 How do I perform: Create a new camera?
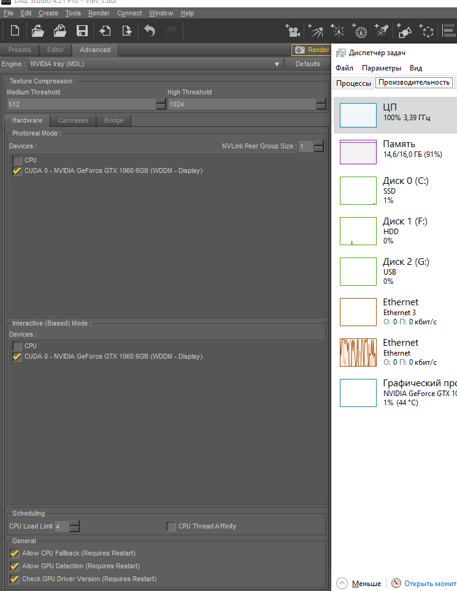293,31
